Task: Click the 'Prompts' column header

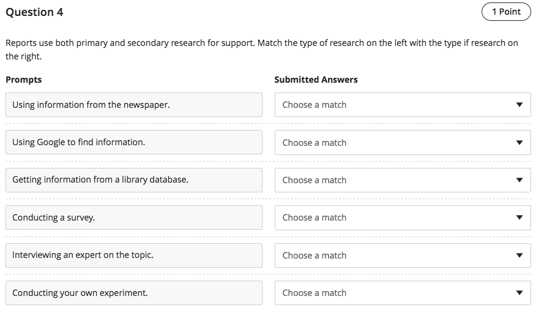Action: 24,80
